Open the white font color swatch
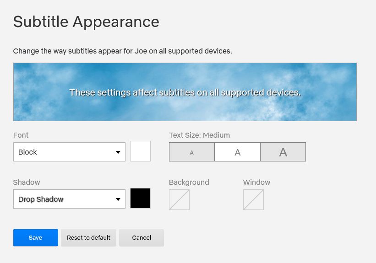The height and width of the screenshot is (263, 376). (140, 151)
